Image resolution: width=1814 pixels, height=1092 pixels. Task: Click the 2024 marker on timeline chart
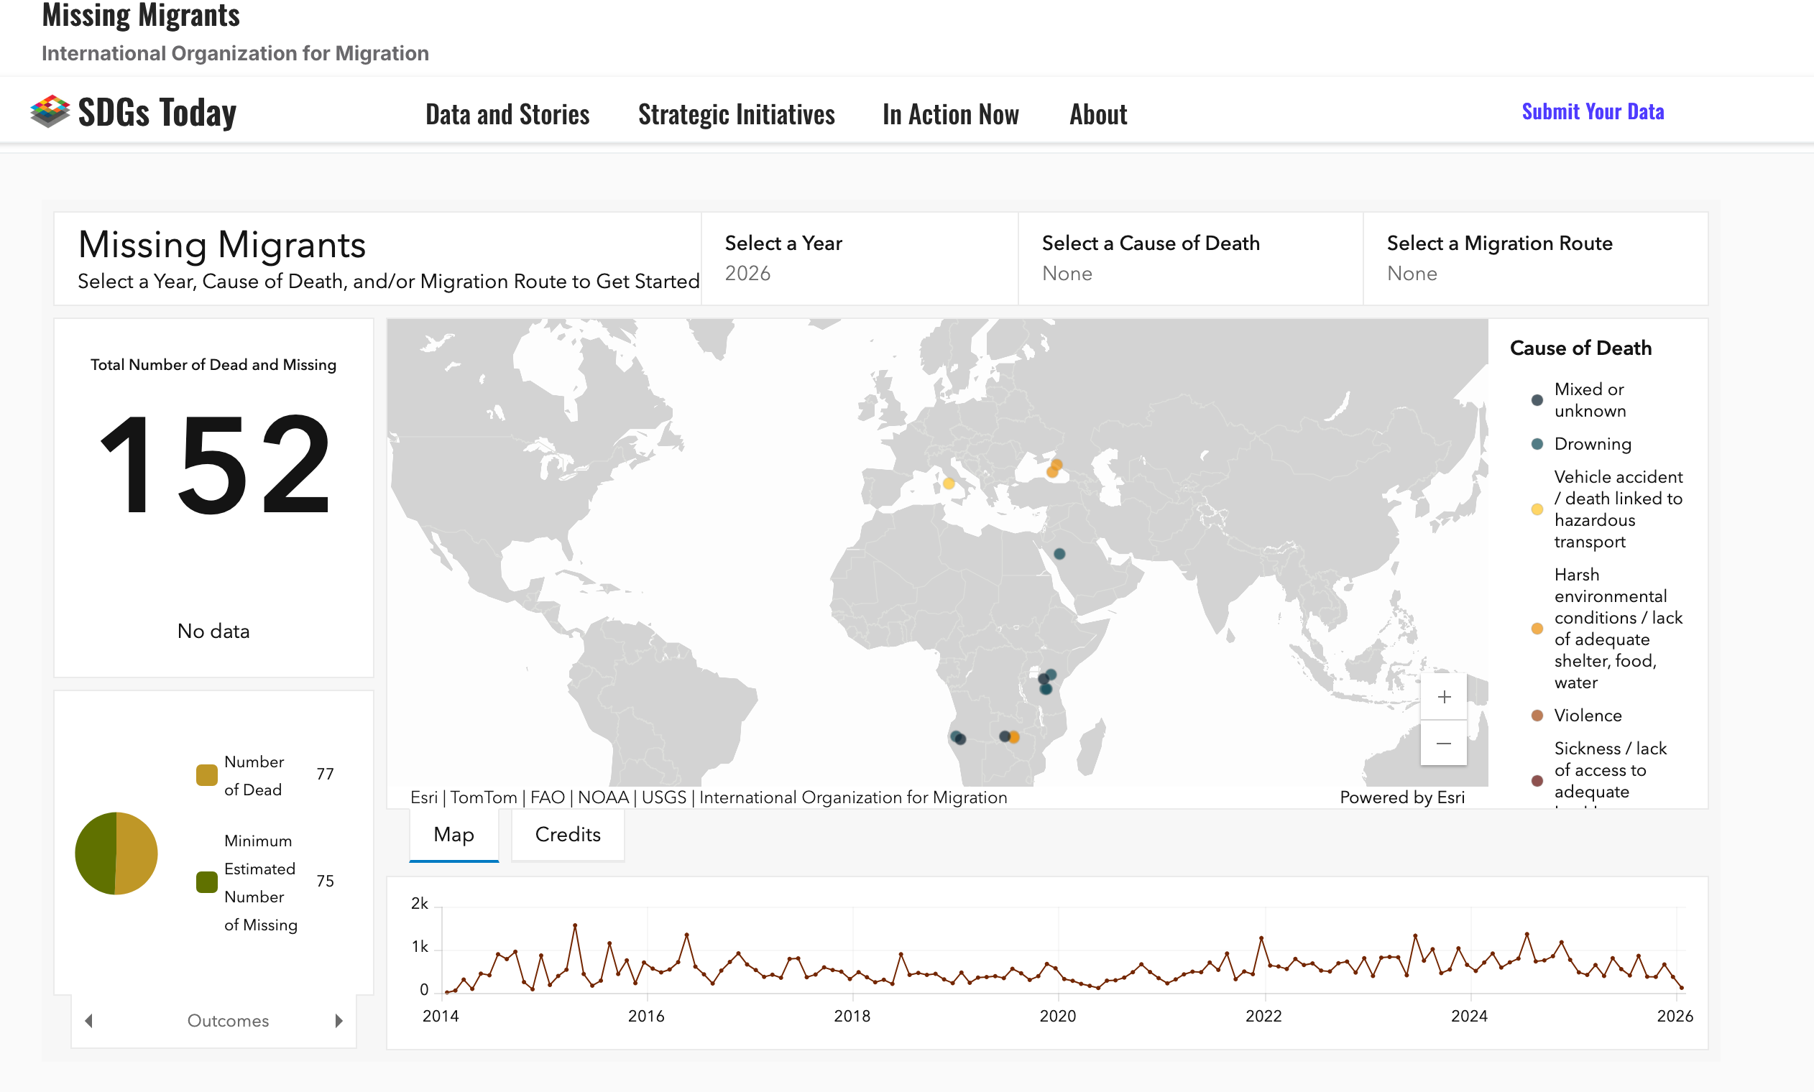coord(1470,1015)
